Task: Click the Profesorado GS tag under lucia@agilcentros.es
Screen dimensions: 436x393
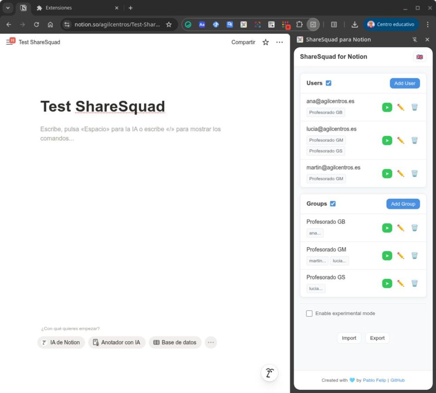Action: 326,151
